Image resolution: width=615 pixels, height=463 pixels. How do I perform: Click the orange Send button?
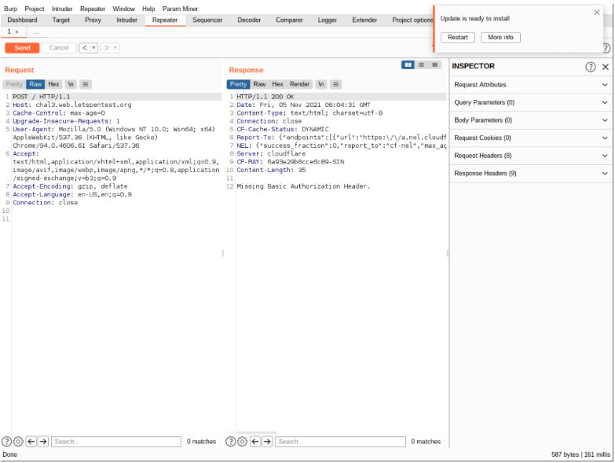[22, 48]
